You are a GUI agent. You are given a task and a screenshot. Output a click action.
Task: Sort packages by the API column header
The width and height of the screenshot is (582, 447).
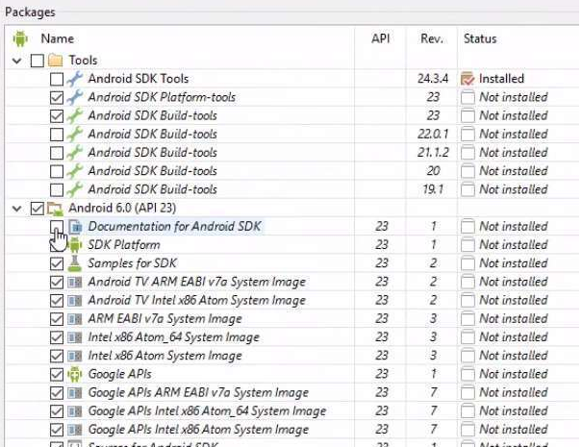(x=380, y=39)
